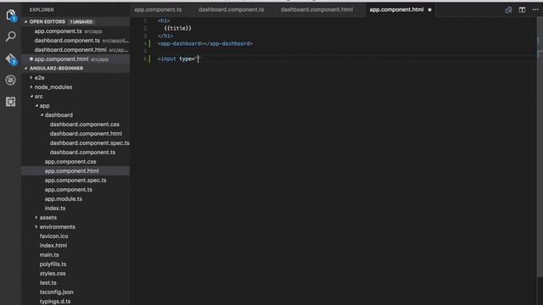Open the Source Control view icon
This screenshot has height=305, width=543.
tap(11, 59)
